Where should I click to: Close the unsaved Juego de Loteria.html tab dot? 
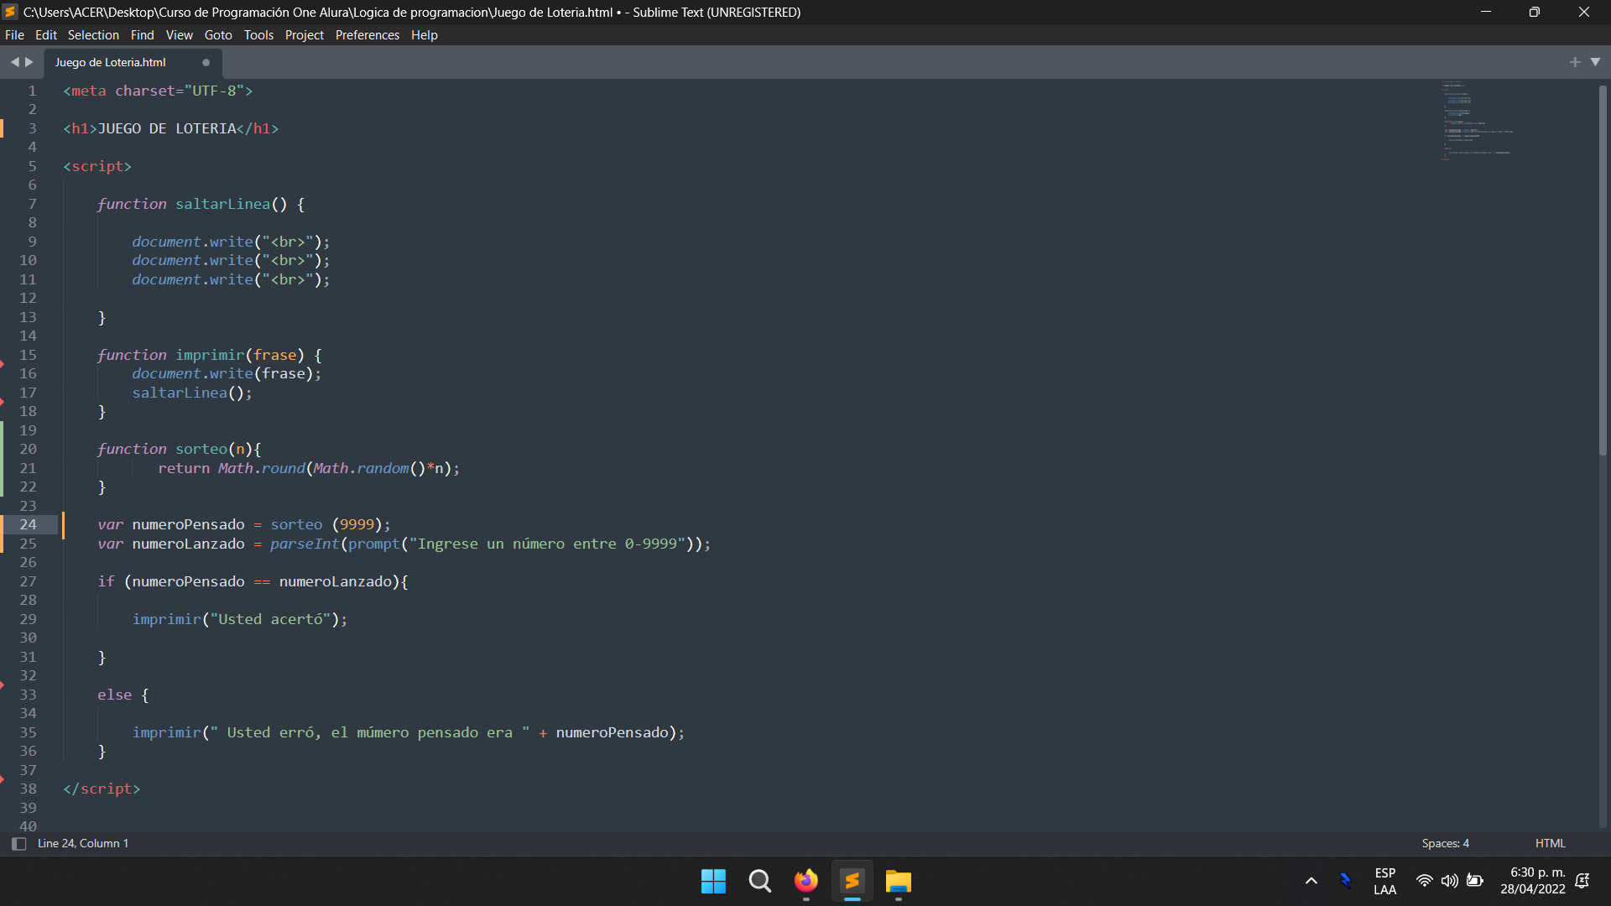[x=206, y=63]
